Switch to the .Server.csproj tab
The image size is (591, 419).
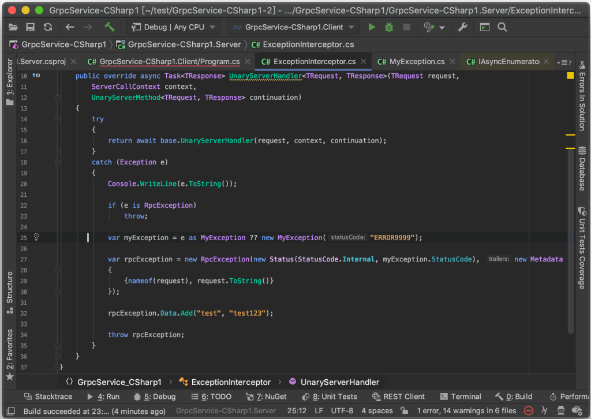[42, 61]
